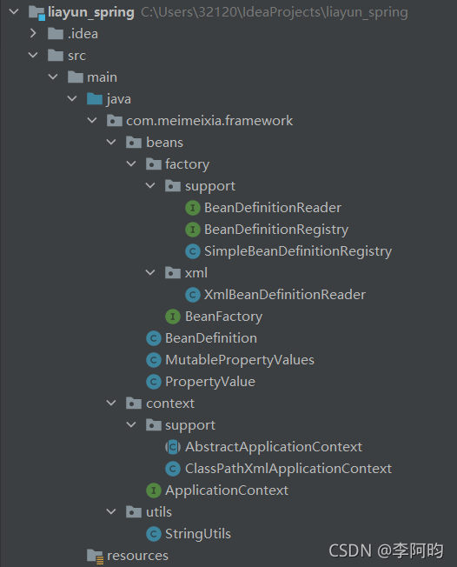Select the StringUtils file name
Screen dimensions: 457x567
(198, 534)
